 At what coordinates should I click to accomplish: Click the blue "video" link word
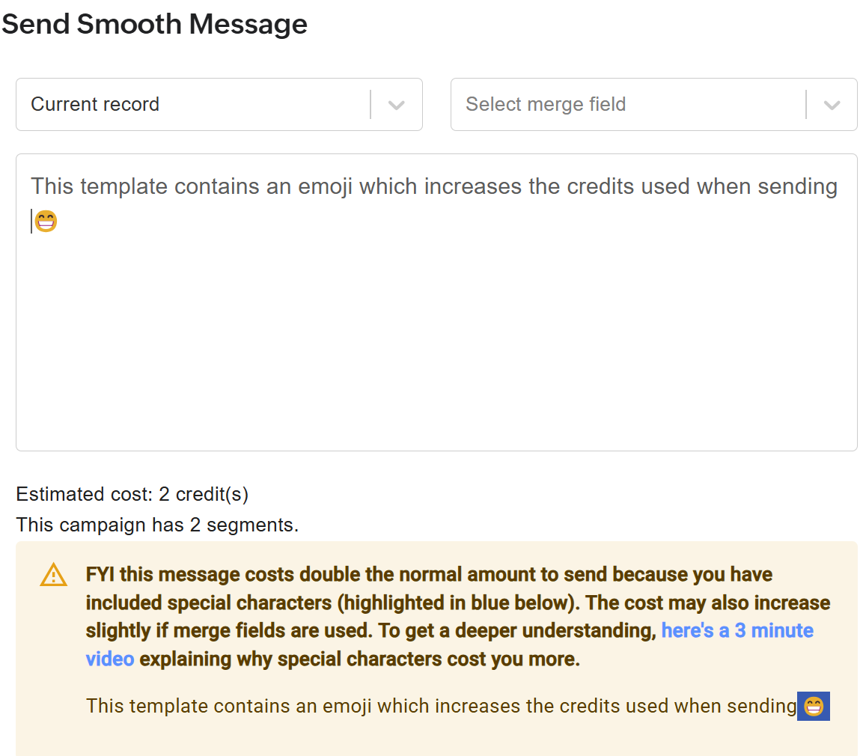pos(110,659)
